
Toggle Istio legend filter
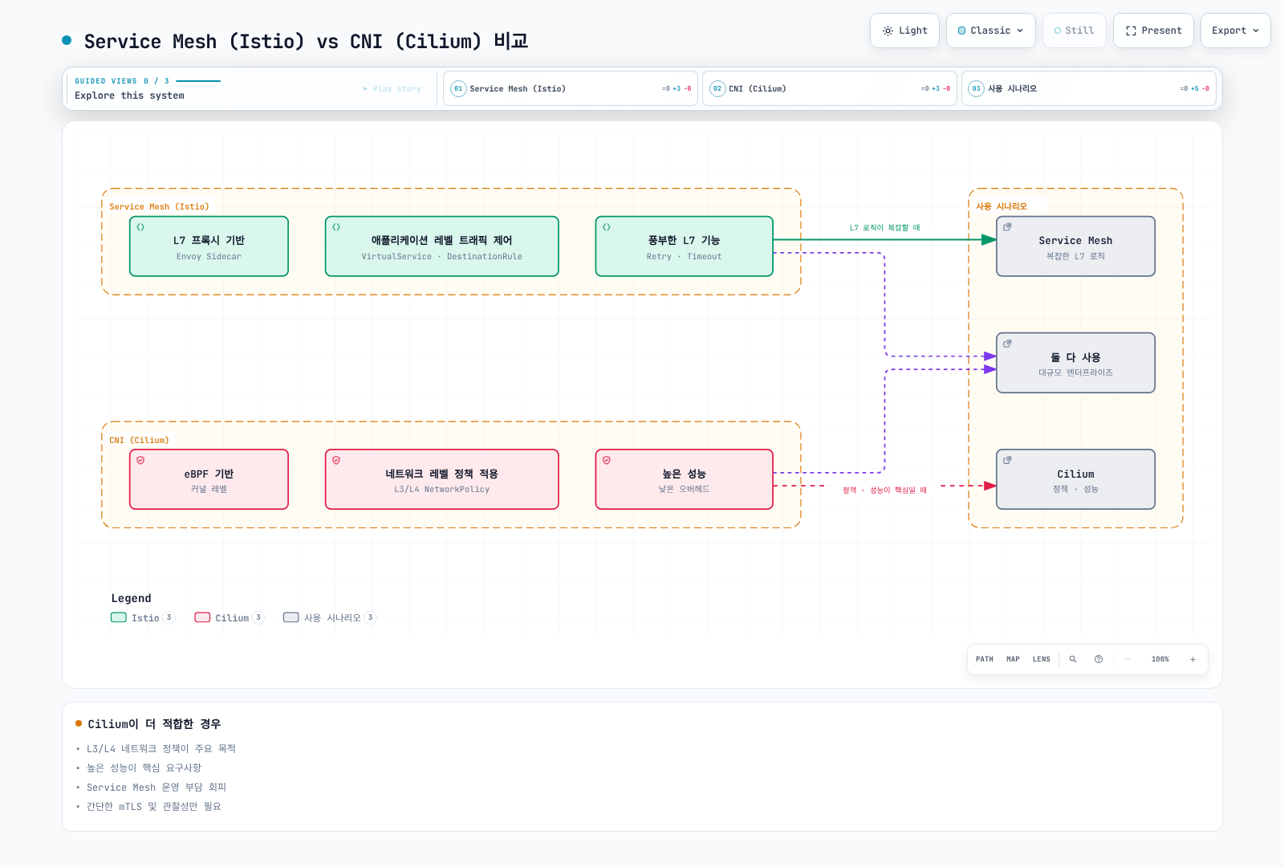[x=142, y=617]
